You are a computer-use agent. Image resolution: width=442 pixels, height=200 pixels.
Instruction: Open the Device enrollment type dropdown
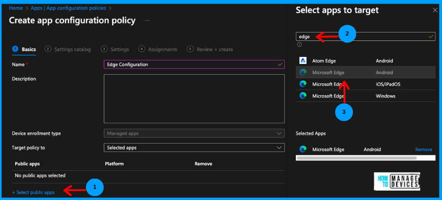(194, 133)
